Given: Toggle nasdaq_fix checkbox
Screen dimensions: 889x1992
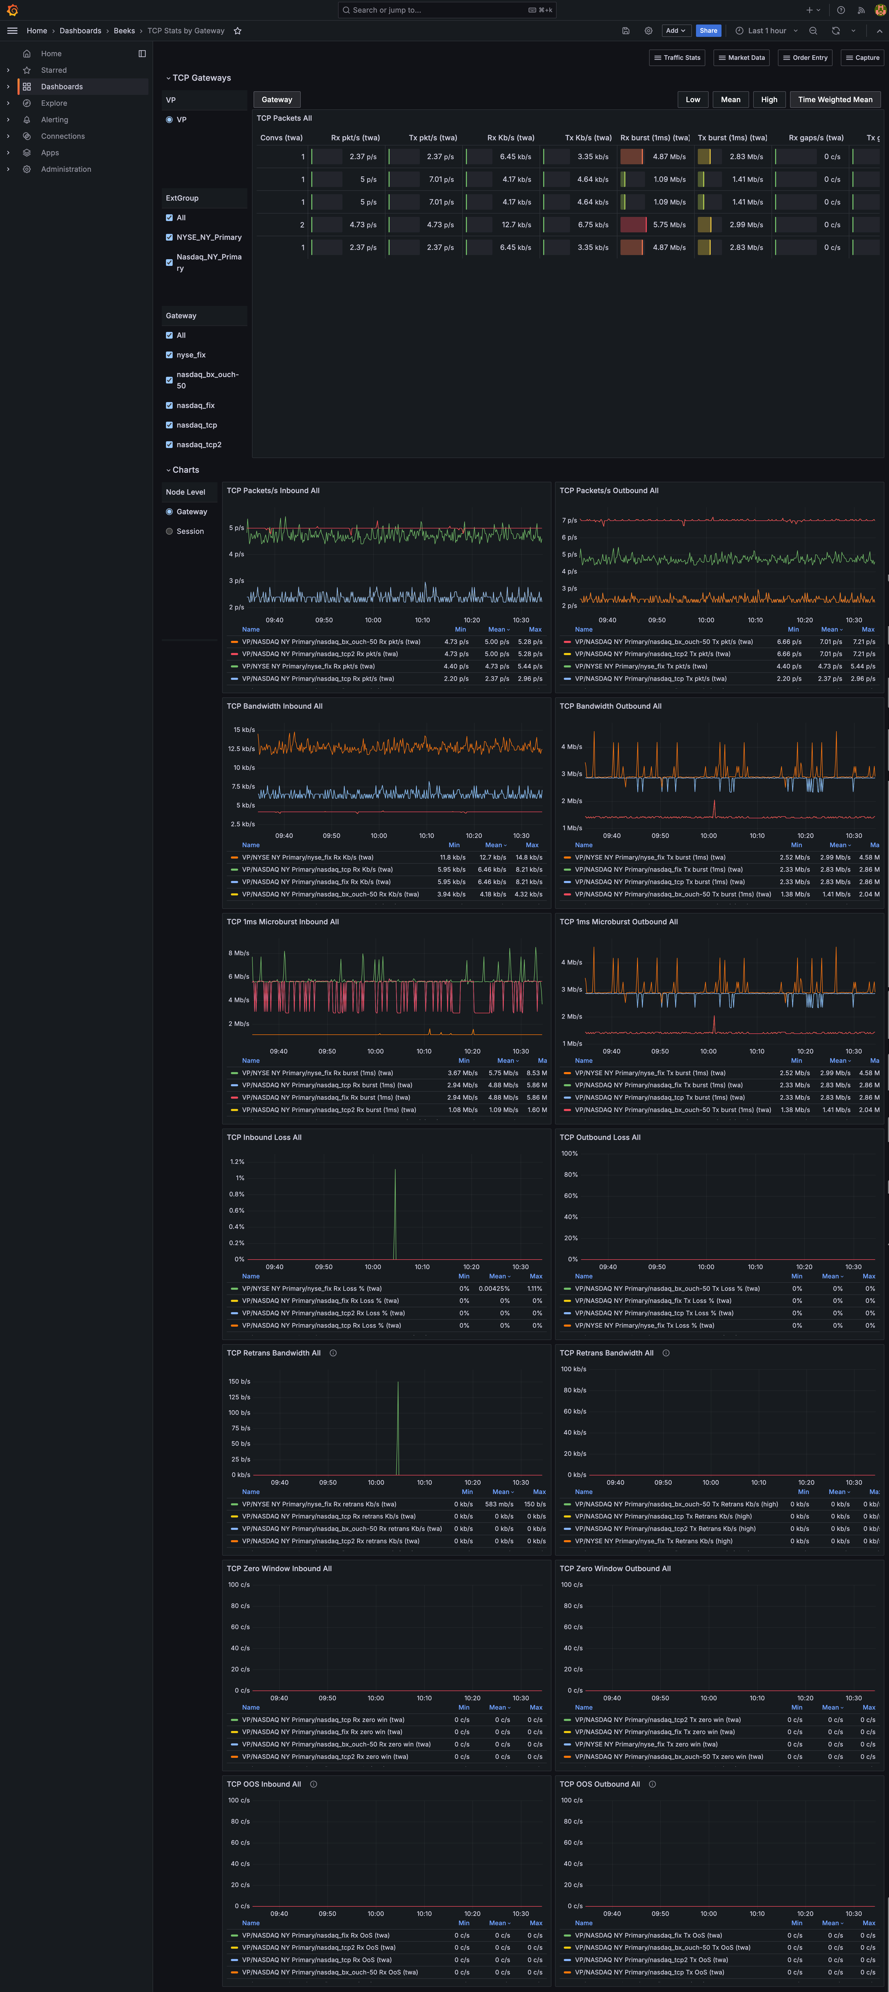Looking at the screenshot, I should pyautogui.click(x=169, y=405).
